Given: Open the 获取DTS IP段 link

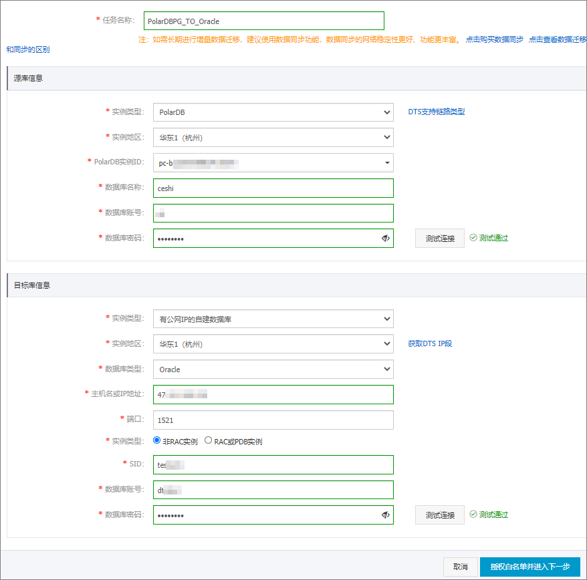Looking at the screenshot, I should pos(430,343).
